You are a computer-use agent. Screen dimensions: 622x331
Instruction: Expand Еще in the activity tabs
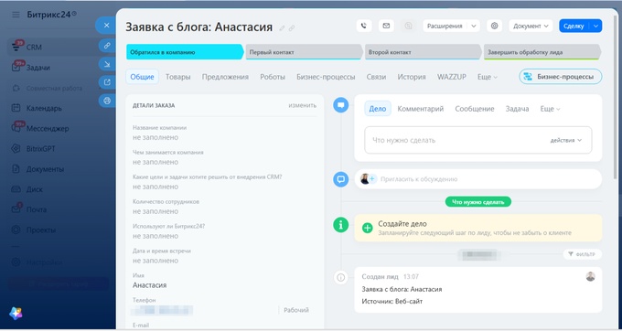tap(551, 109)
